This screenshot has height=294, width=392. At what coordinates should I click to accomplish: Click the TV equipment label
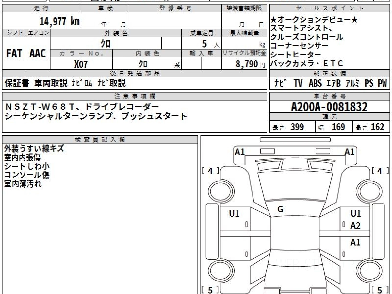pyautogui.click(x=298, y=83)
